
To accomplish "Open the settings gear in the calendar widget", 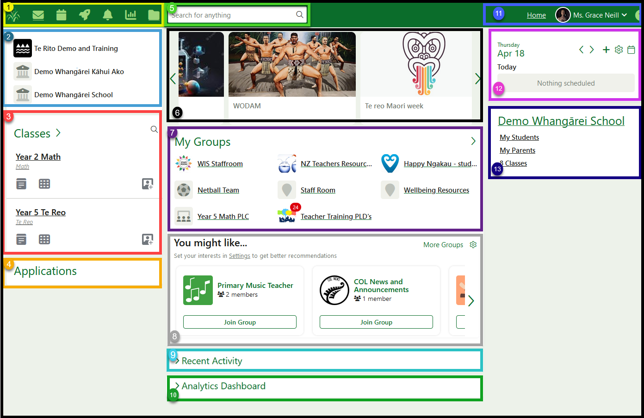I will (619, 50).
